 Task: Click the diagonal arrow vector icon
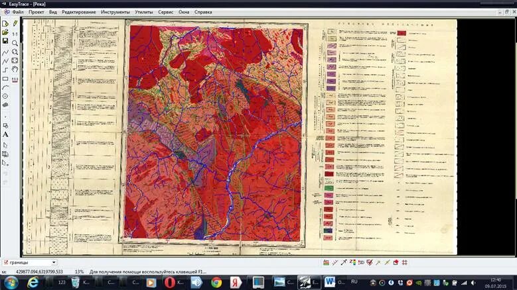(344, 262)
